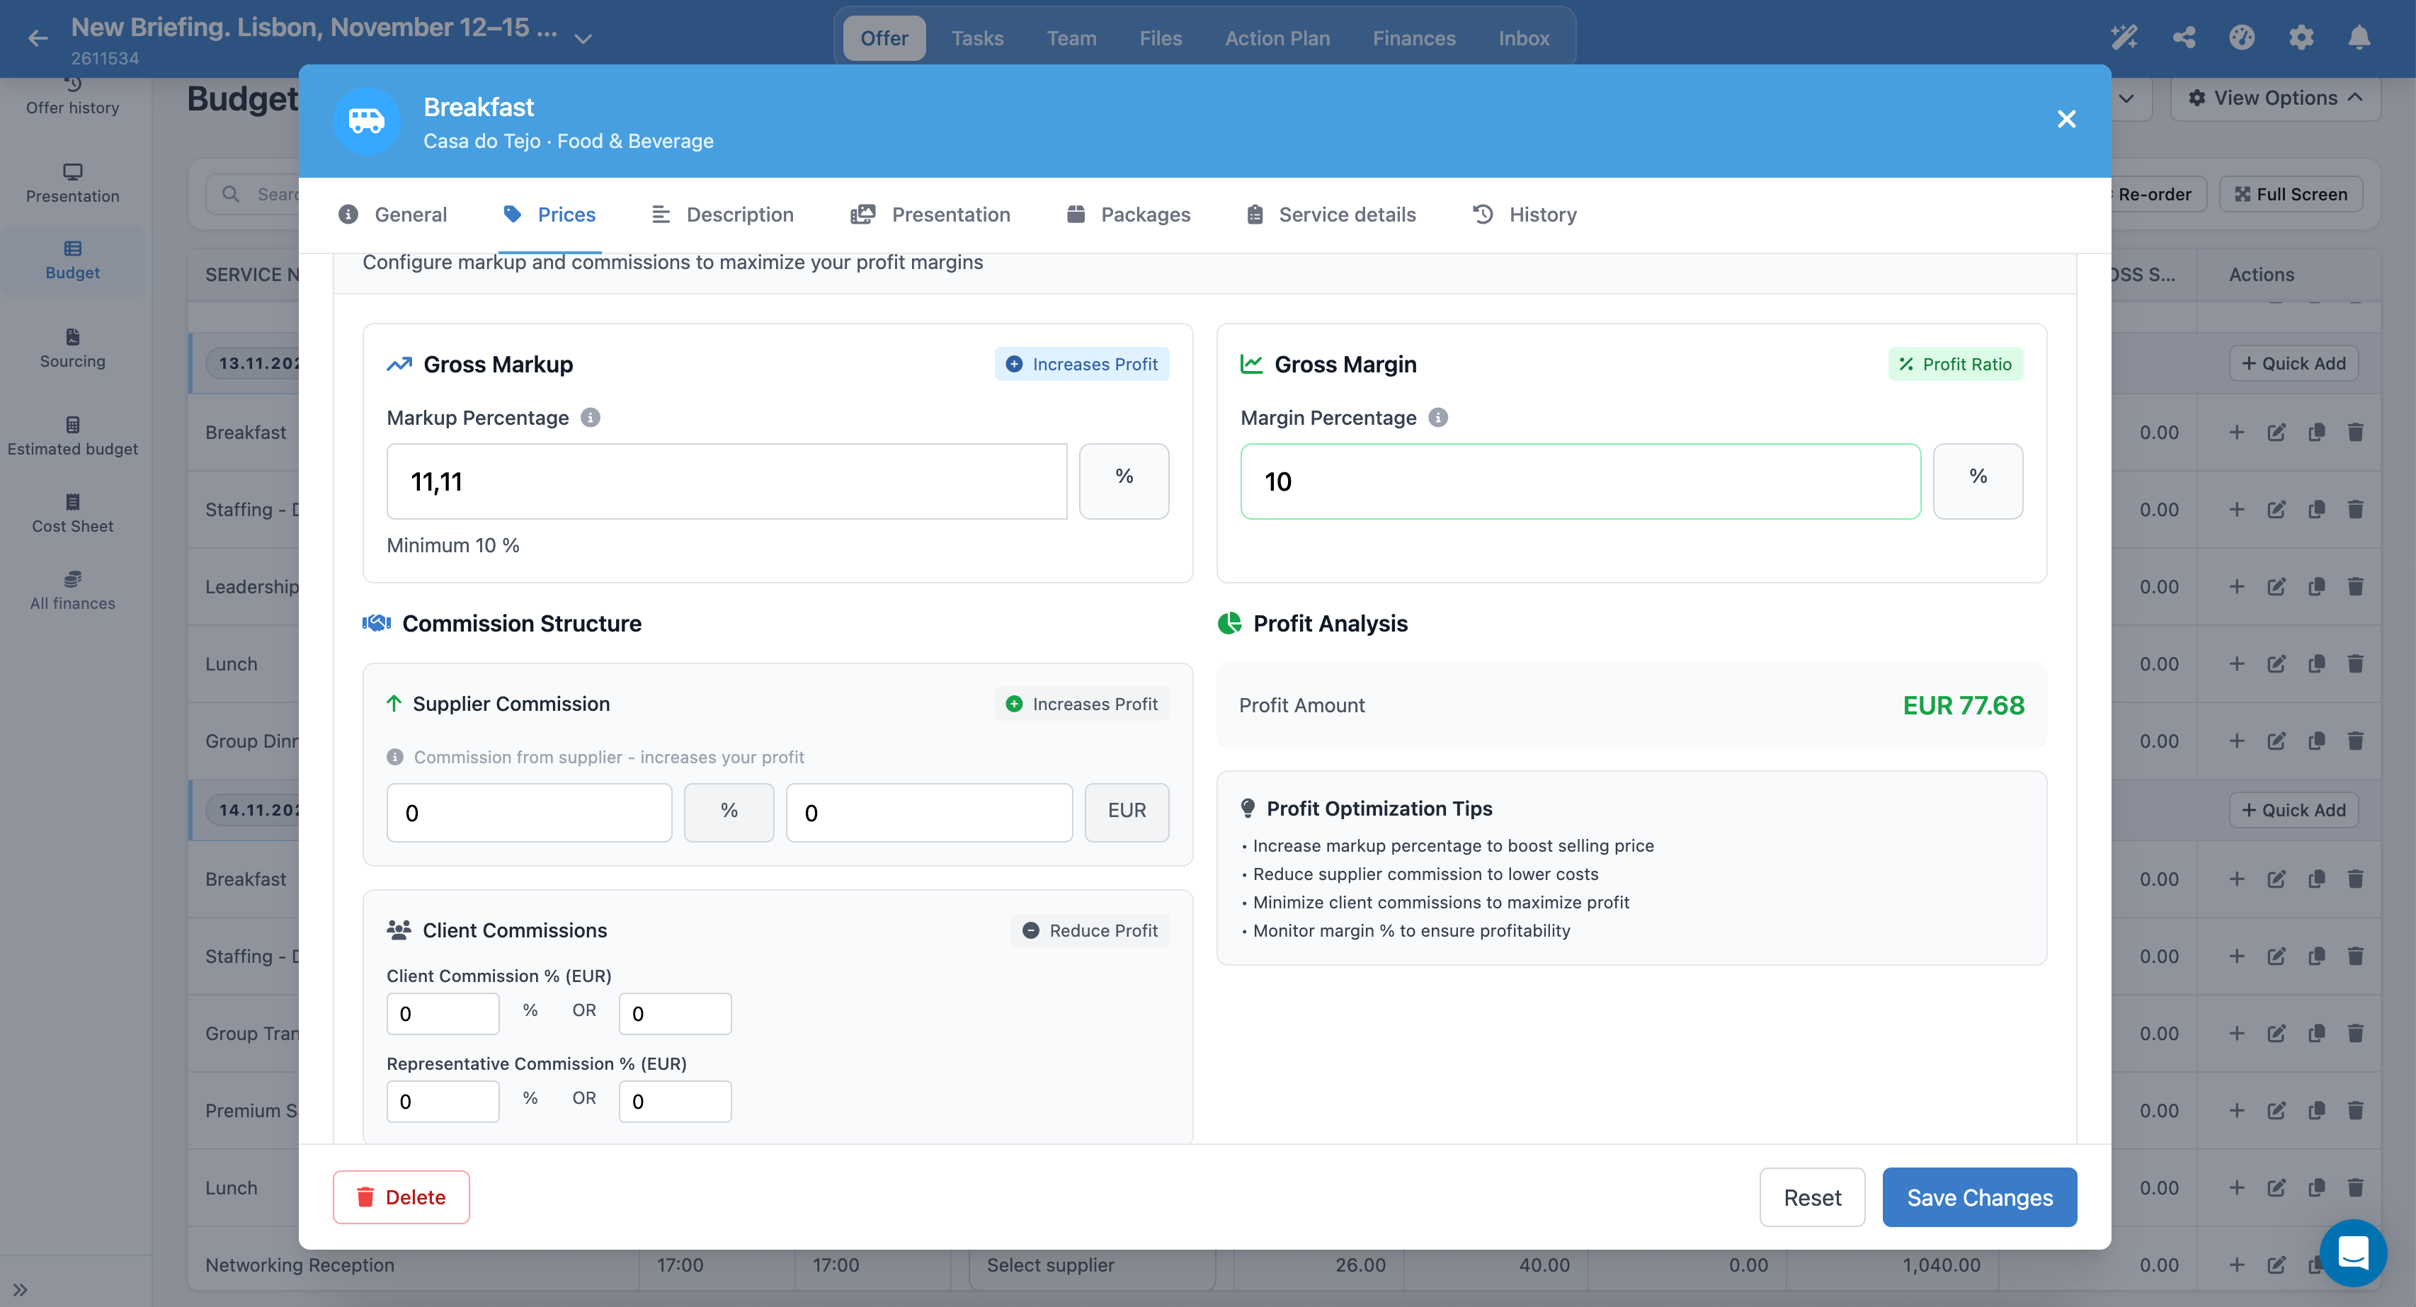Open the theme palette icon
2416x1307 pixels.
2242,38
